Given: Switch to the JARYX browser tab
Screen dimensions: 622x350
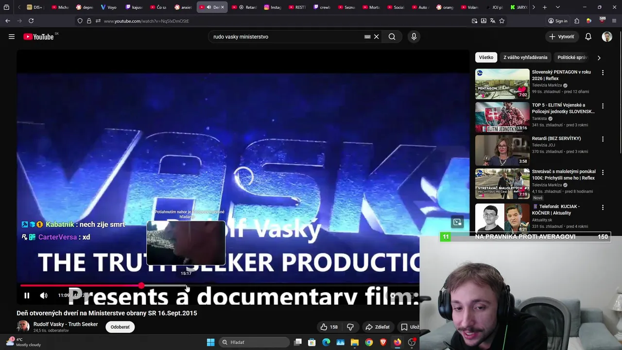Looking at the screenshot, I should click(x=519, y=7).
